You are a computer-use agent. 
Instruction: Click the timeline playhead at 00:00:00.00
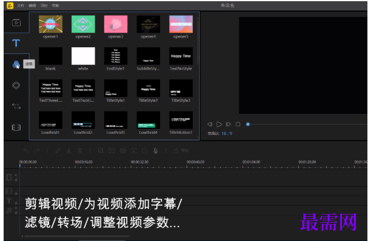coord(20,165)
